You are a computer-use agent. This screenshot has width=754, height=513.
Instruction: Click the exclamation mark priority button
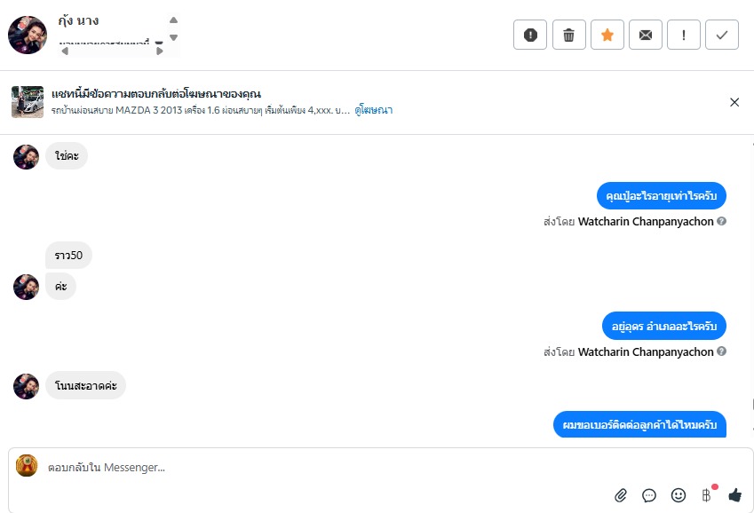click(x=684, y=35)
